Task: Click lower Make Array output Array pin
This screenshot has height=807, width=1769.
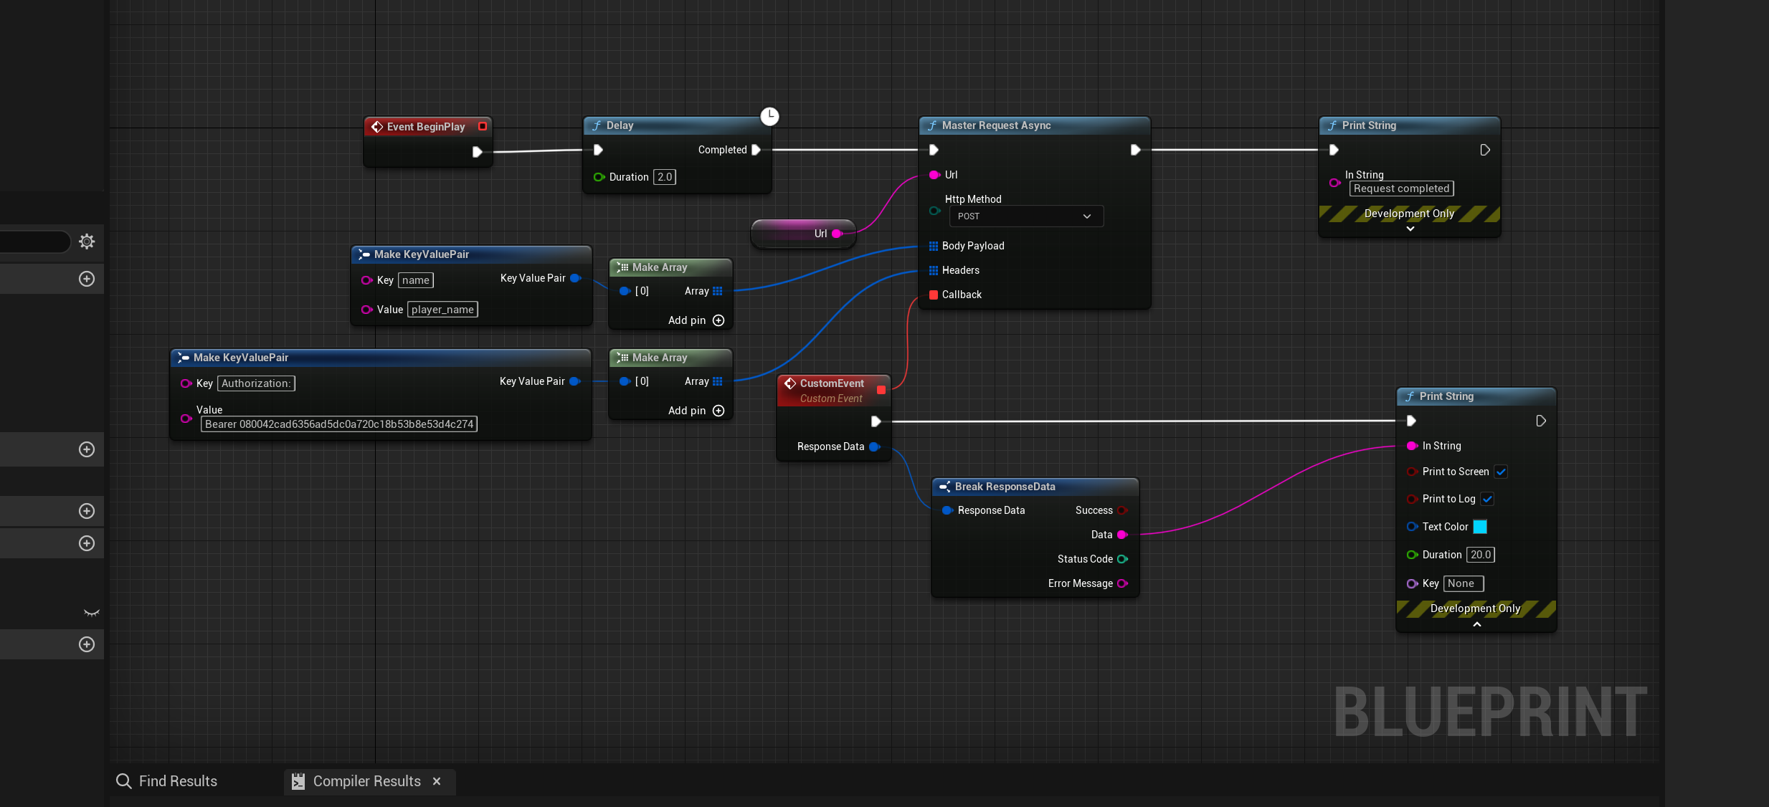Action: (x=718, y=381)
